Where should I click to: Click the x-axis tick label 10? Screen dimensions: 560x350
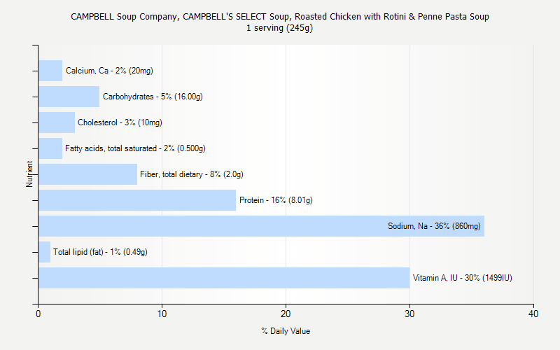[x=162, y=314]
